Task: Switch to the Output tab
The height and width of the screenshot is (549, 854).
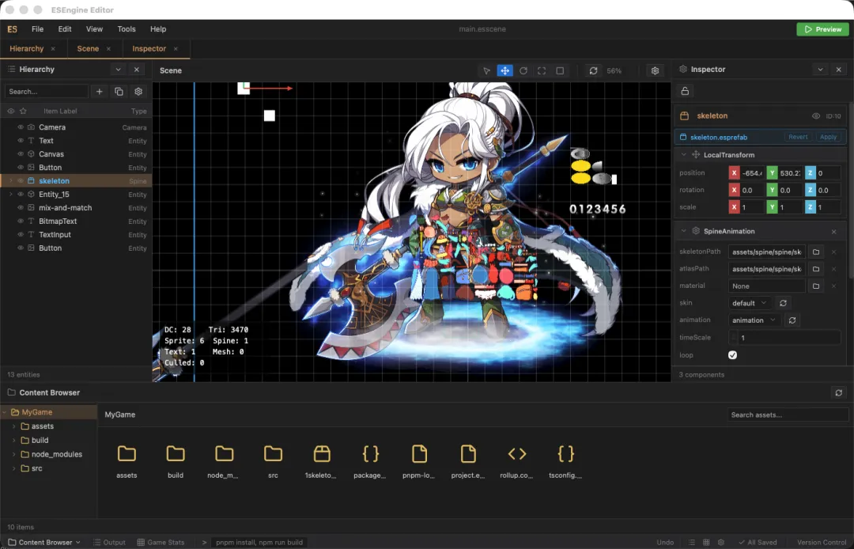Action: [x=109, y=543]
